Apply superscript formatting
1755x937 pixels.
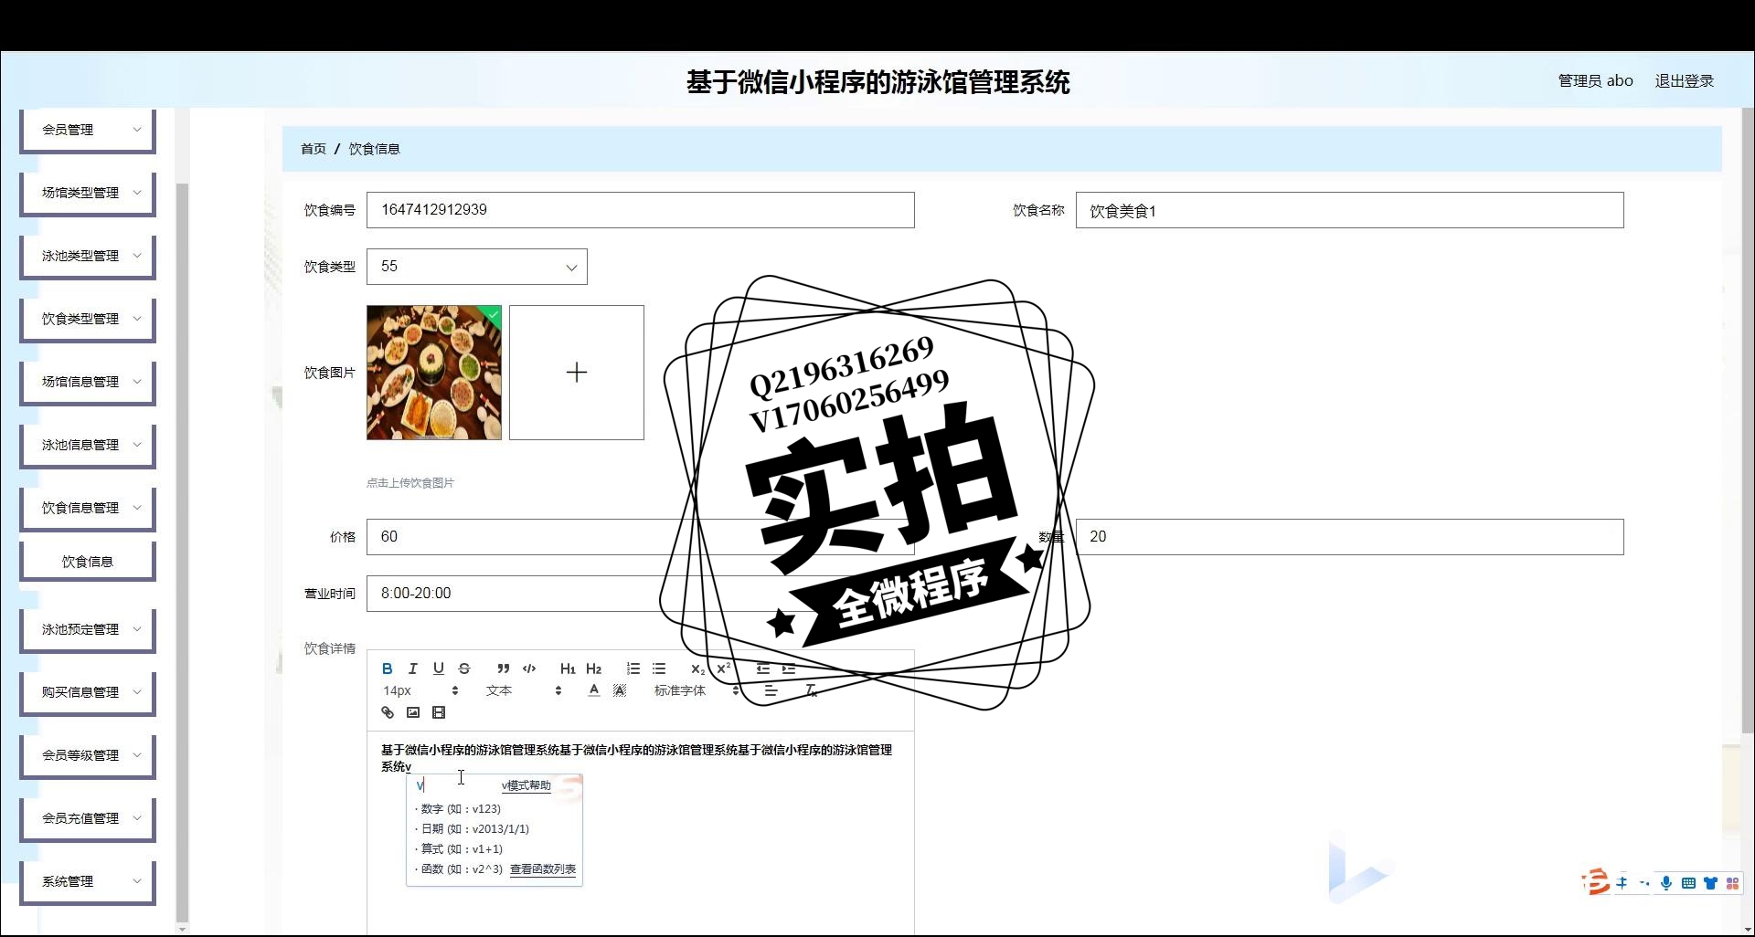[x=723, y=669]
